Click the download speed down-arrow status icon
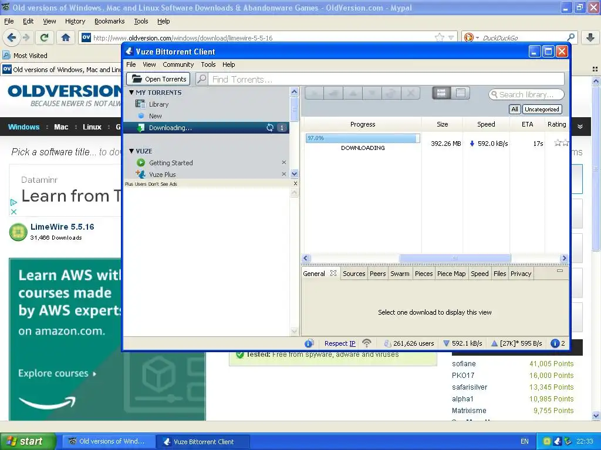 [x=446, y=343]
